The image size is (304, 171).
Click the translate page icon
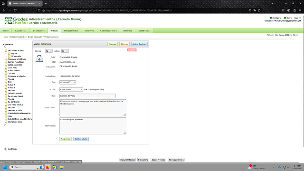(255, 10)
